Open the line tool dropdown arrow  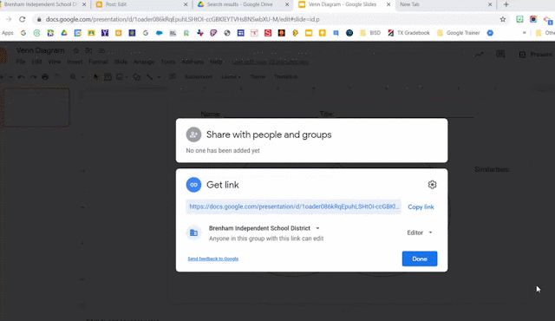click(x=159, y=77)
